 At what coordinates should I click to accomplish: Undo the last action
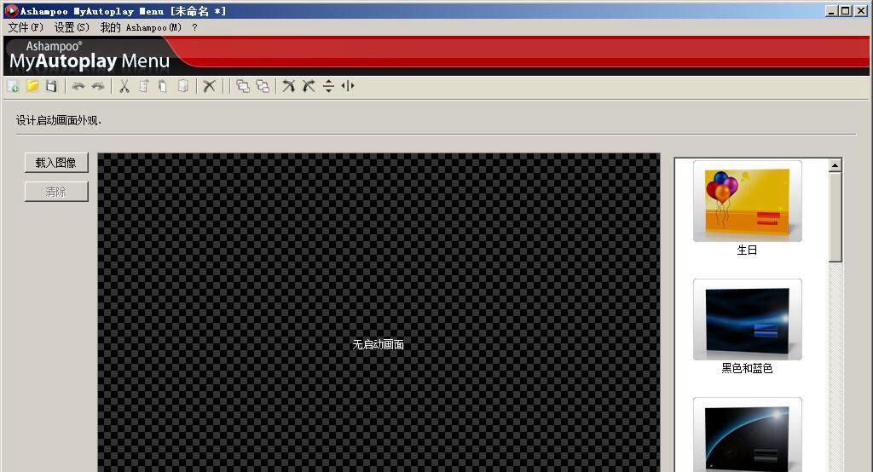point(78,86)
